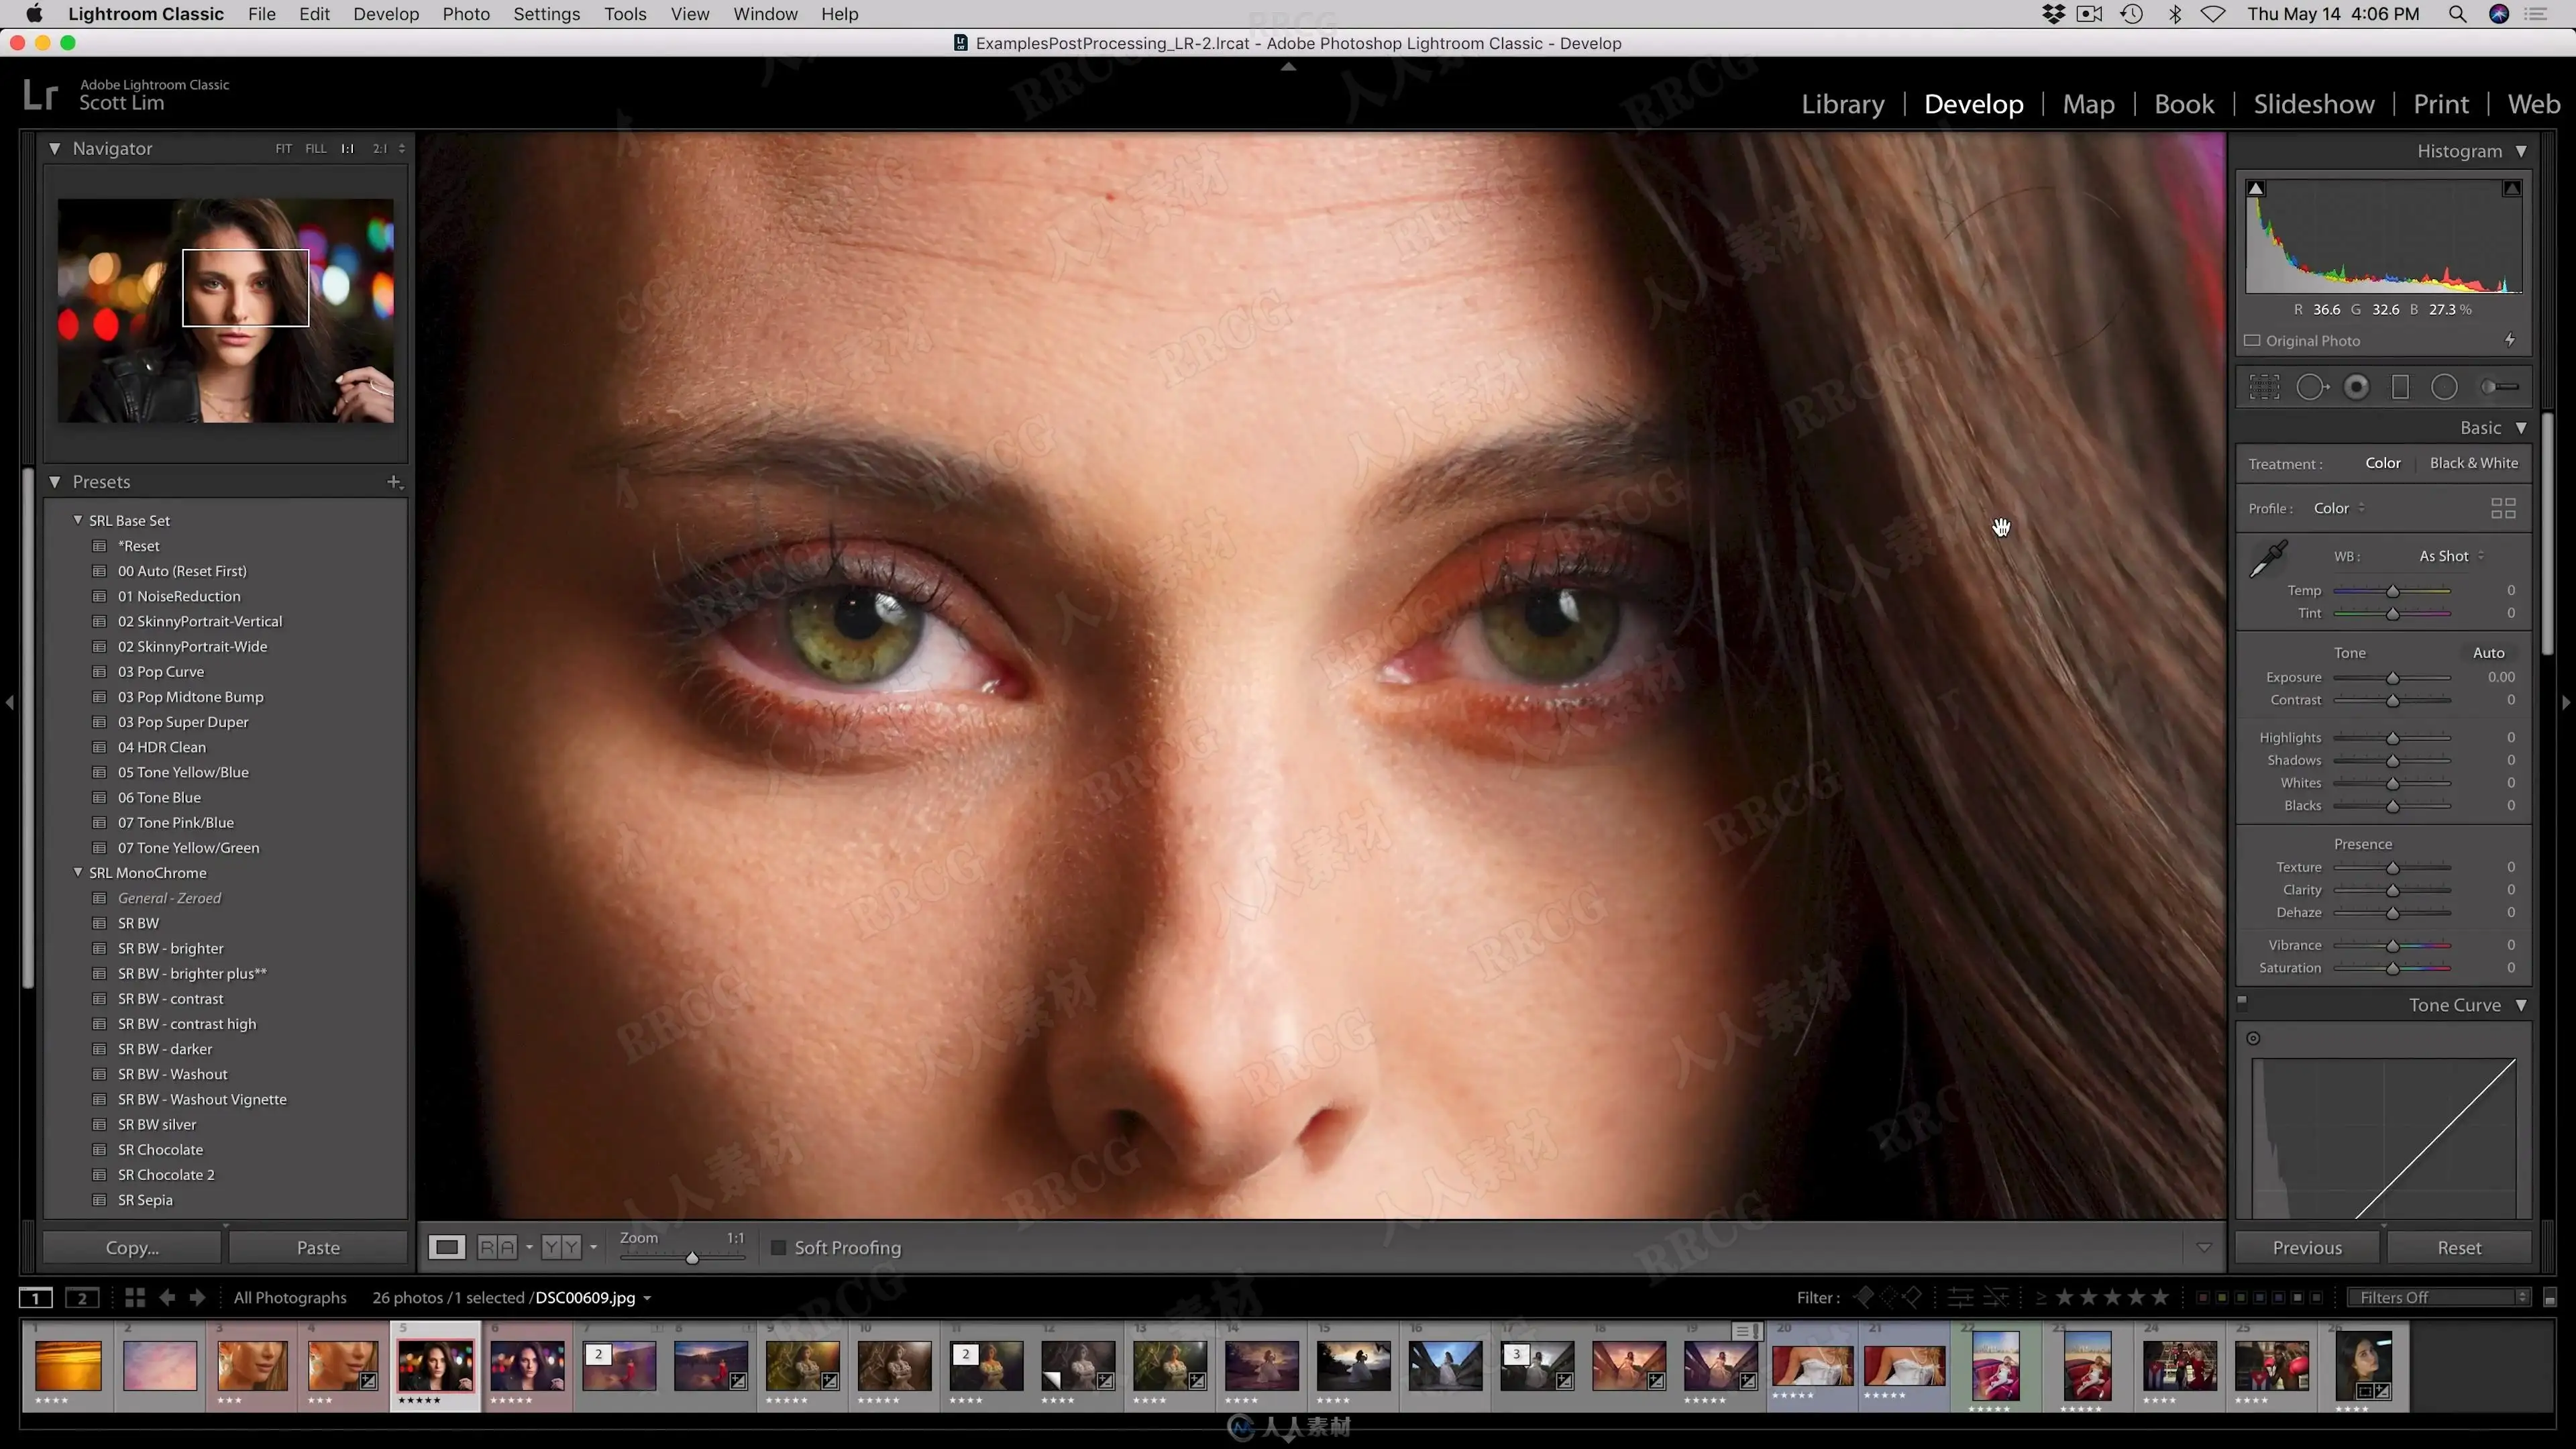The width and height of the screenshot is (2576, 1449).
Task: Click the Reset button
Action: pos(2459,1247)
